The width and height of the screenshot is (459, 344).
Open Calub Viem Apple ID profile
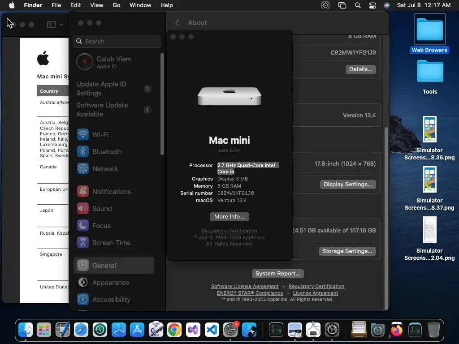coord(114,62)
